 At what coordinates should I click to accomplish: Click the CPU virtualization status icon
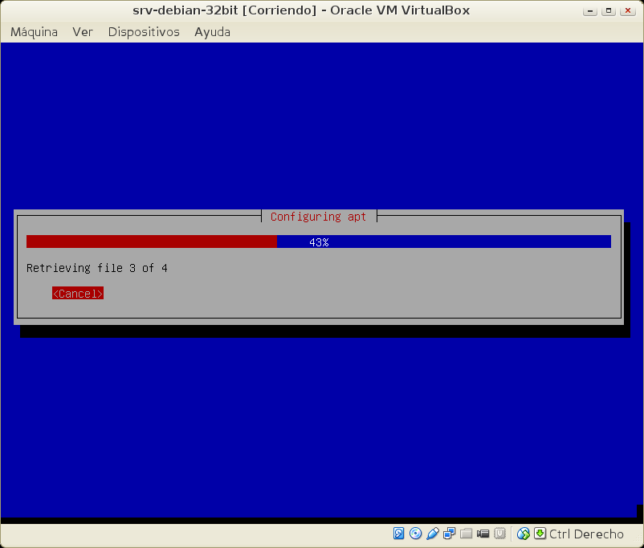coord(499,534)
